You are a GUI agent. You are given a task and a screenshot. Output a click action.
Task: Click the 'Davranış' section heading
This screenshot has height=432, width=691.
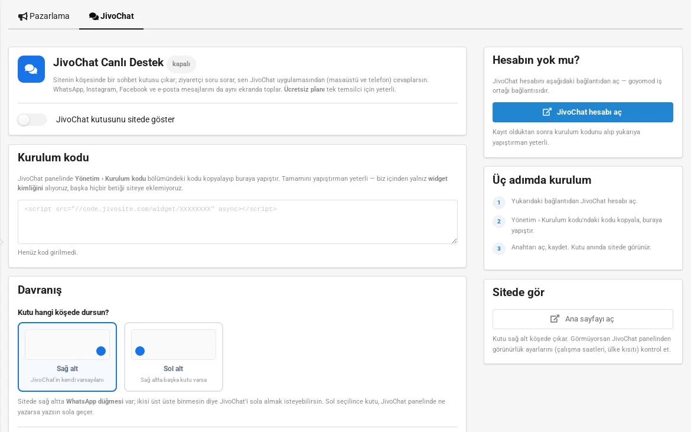tap(40, 290)
